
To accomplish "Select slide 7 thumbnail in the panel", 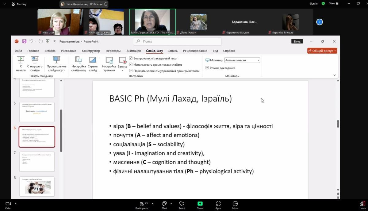I will tap(37, 162).
